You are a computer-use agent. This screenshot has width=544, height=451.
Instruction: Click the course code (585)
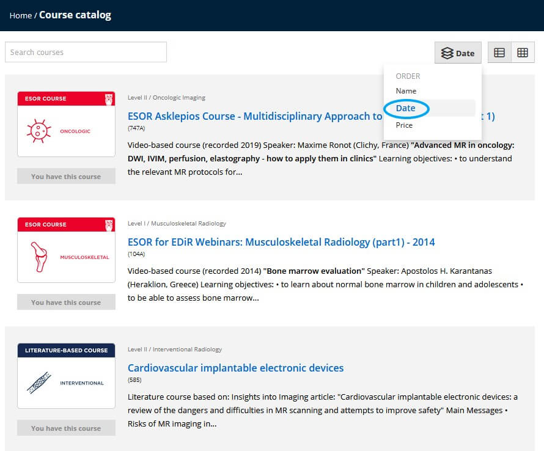click(x=134, y=380)
